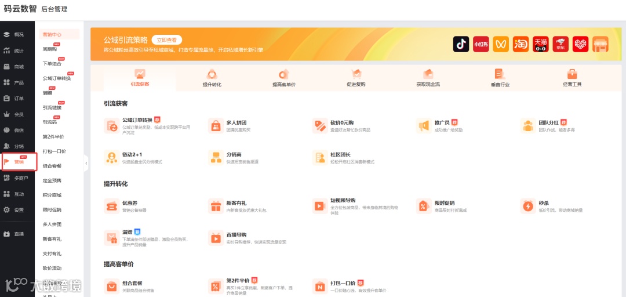Switch to the 引流获客 tab
This screenshot has width=626, height=297.
(x=140, y=78)
